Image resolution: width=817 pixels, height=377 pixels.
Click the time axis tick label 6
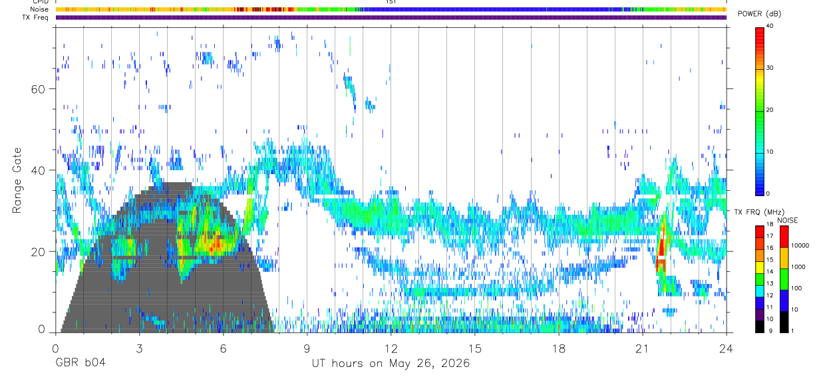click(x=223, y=348)
